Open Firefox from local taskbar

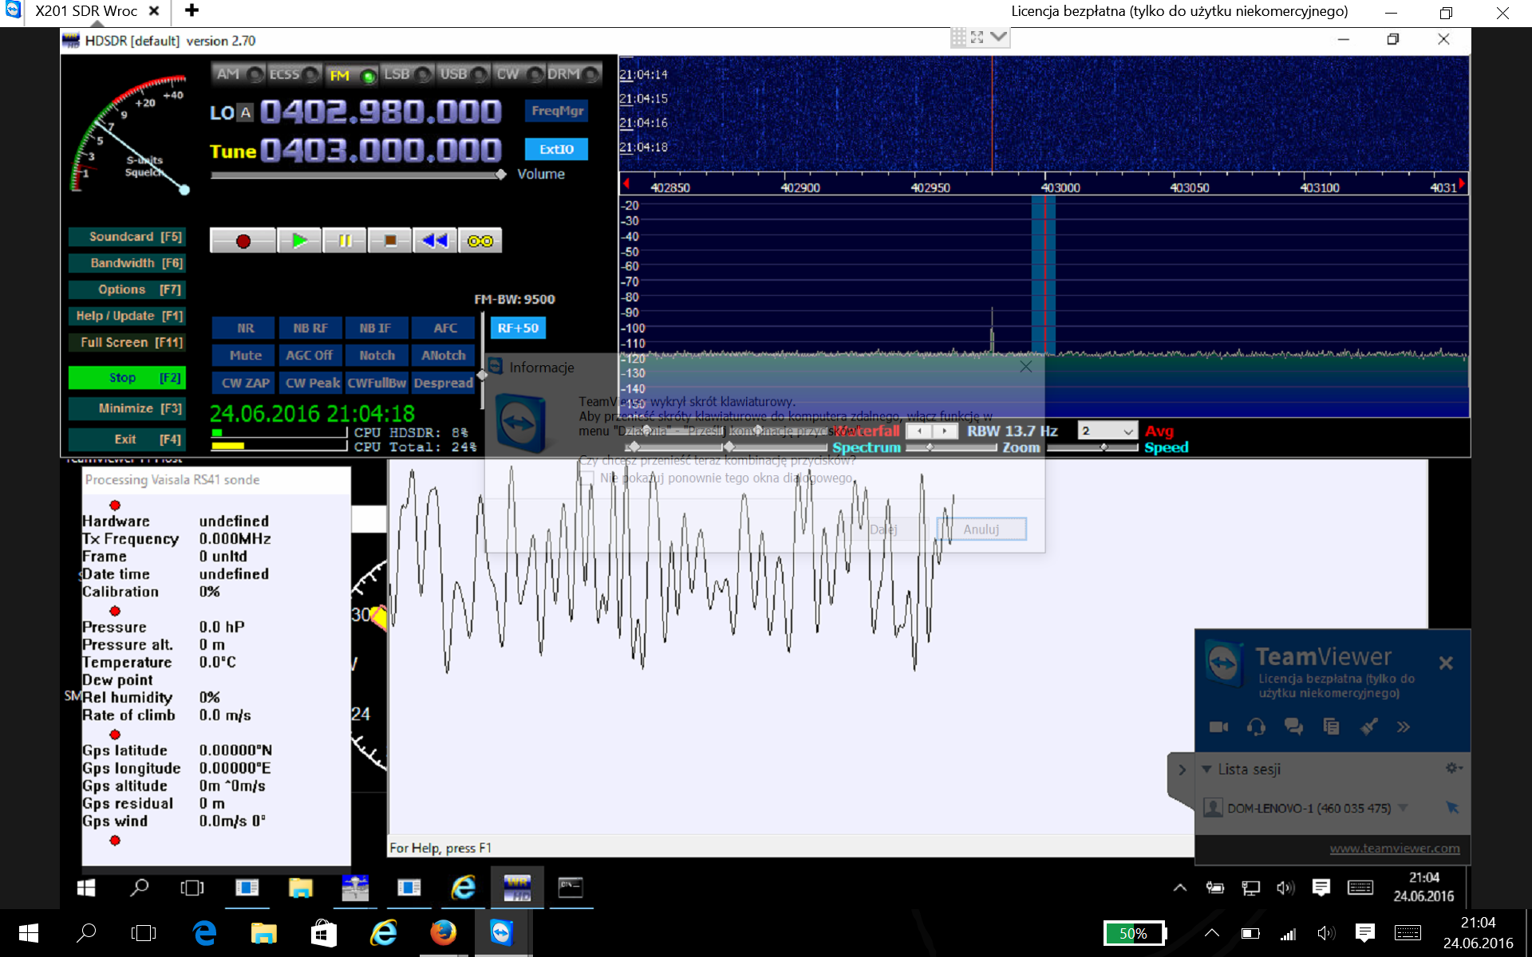point(443,932)
